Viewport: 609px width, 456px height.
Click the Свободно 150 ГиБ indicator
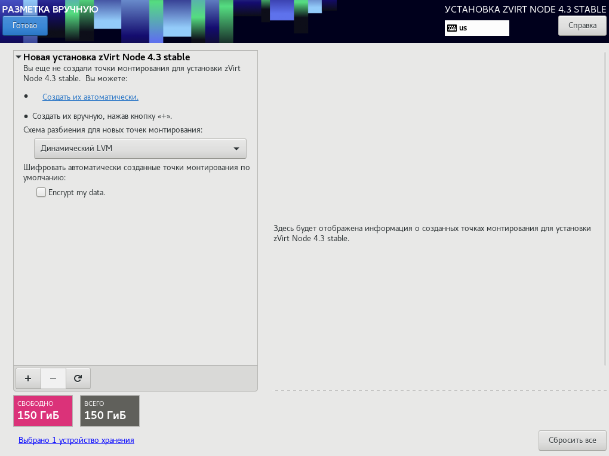[x=43, y=411]
